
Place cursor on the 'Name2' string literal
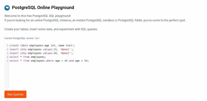(65, 53)
